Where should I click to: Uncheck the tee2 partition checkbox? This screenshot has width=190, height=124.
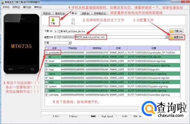pos(47,82)
